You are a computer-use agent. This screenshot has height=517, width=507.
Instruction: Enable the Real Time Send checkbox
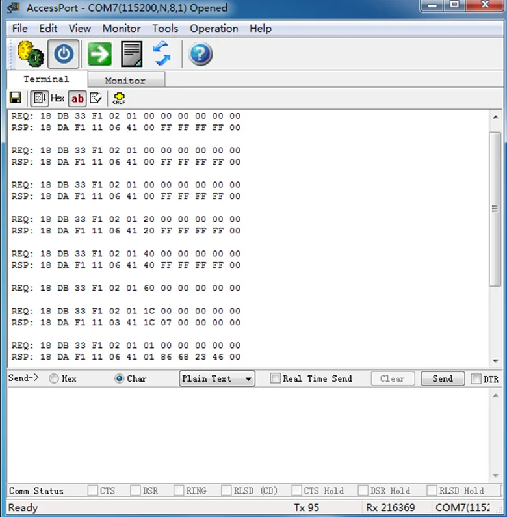pyautogui.click(x=275, y=378)
